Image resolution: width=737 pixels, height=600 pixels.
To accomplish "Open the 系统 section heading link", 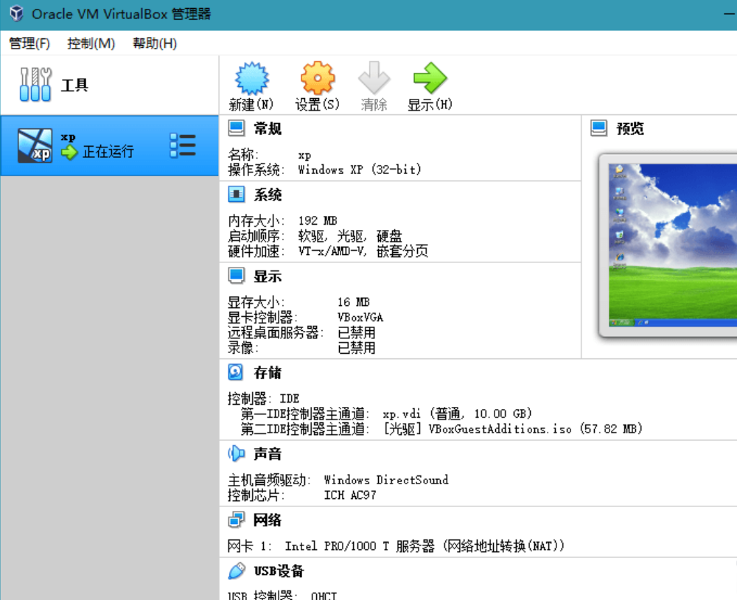I will coord(268,195).
